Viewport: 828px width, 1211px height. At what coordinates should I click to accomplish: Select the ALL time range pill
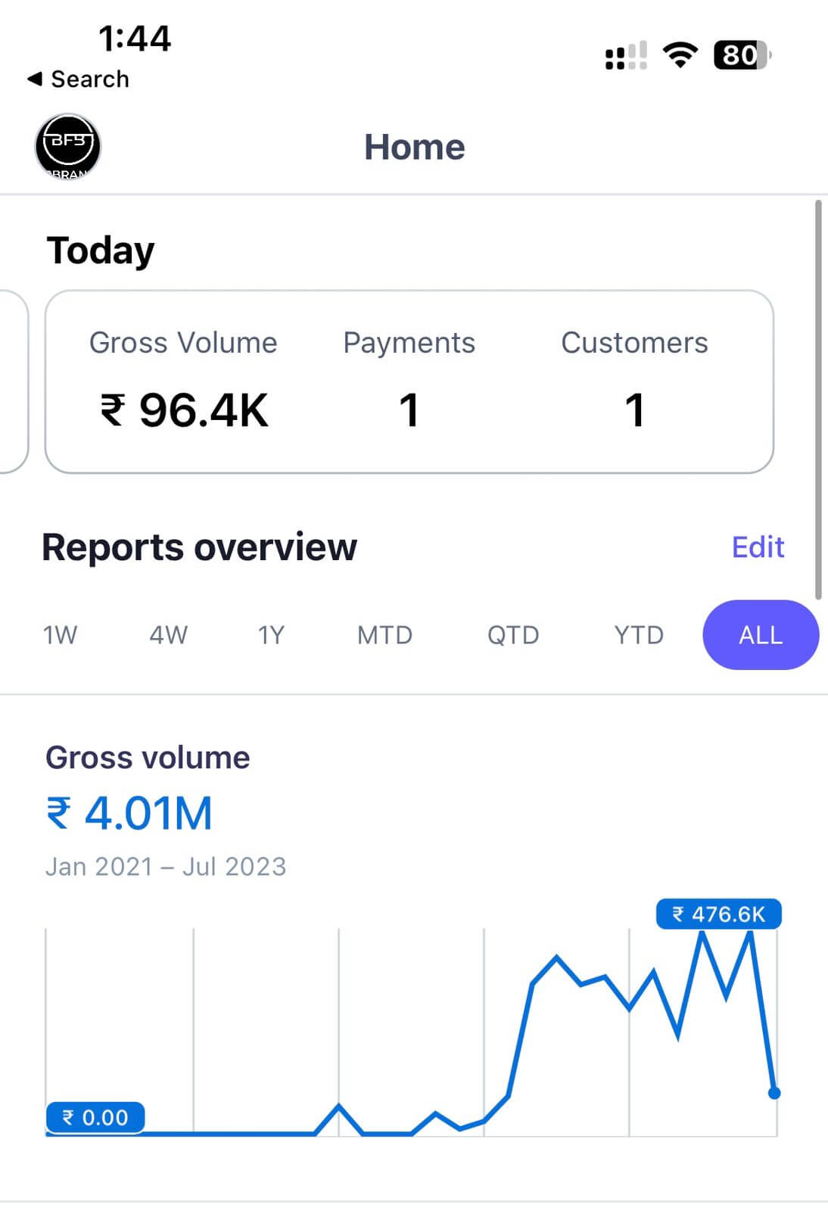760,635
